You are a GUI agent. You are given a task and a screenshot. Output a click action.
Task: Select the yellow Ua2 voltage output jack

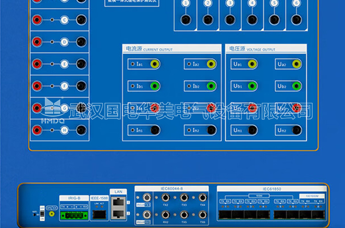tap(297, 64)
